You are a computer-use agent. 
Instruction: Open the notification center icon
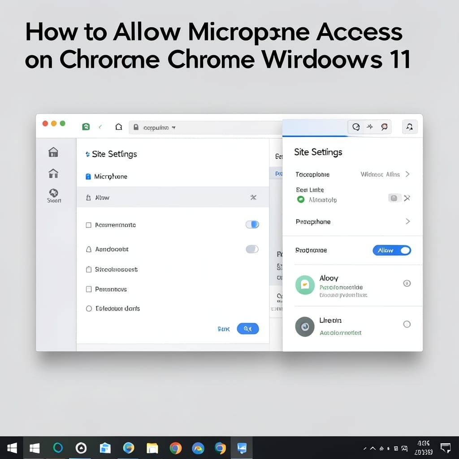coord(445,448)
